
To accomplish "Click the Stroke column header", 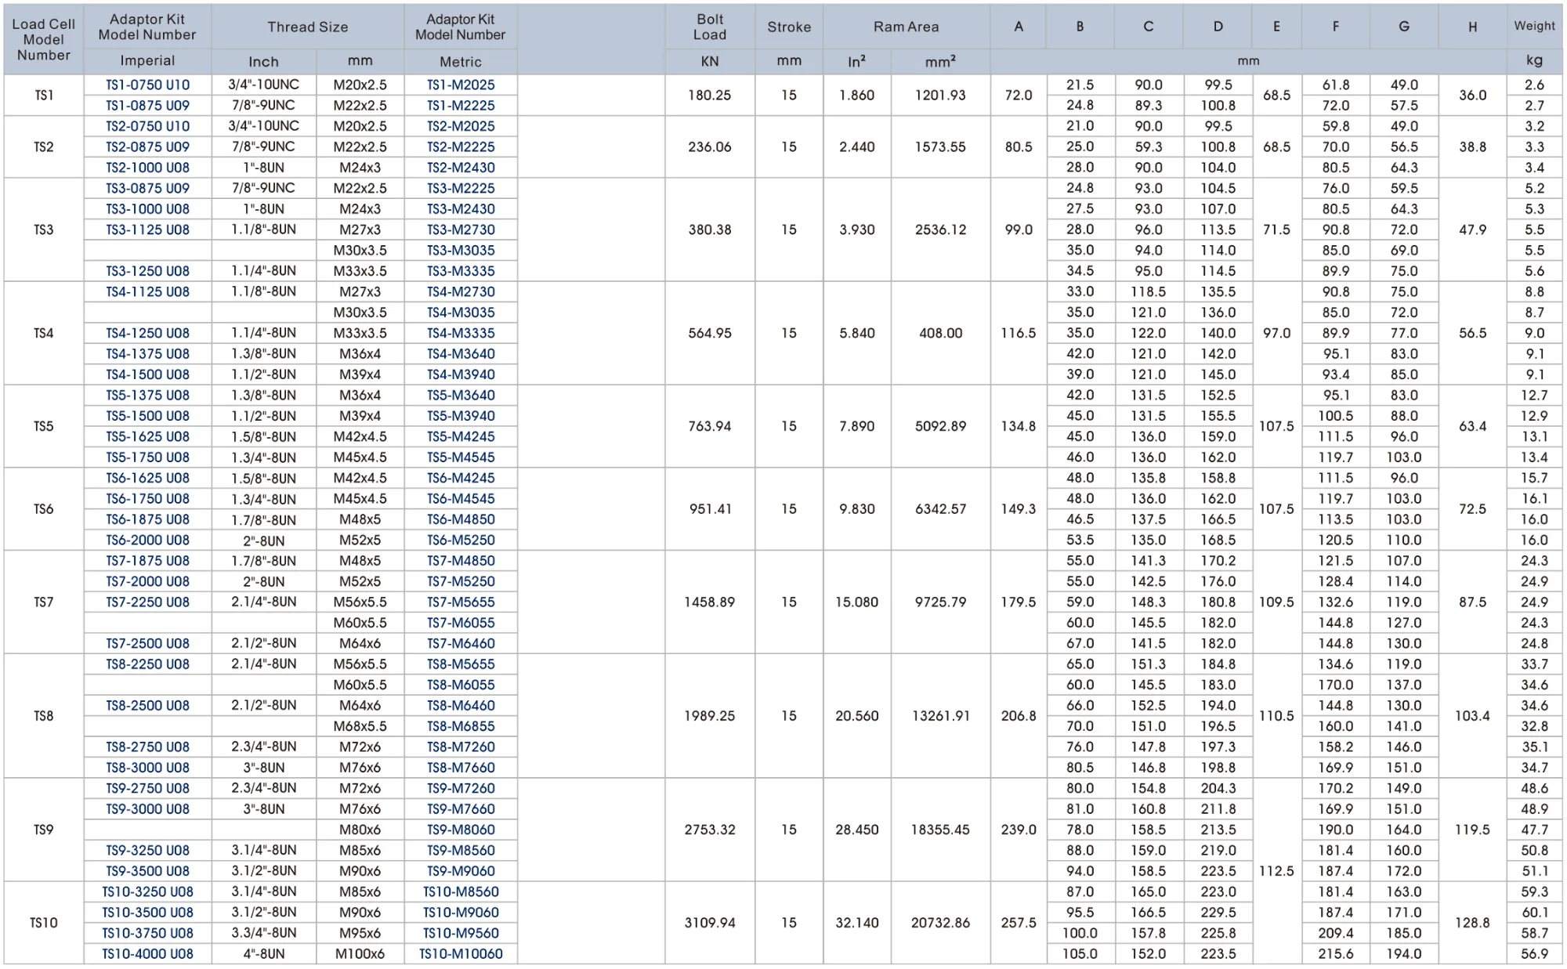I will pos(789,27).
